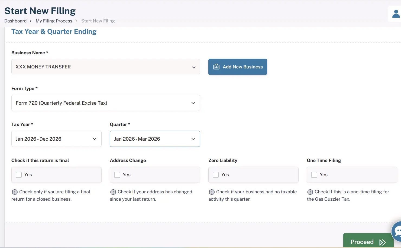Click info icon beside address change hint
This screenshot has width=401, height=248.
click(x=113, y=192)
